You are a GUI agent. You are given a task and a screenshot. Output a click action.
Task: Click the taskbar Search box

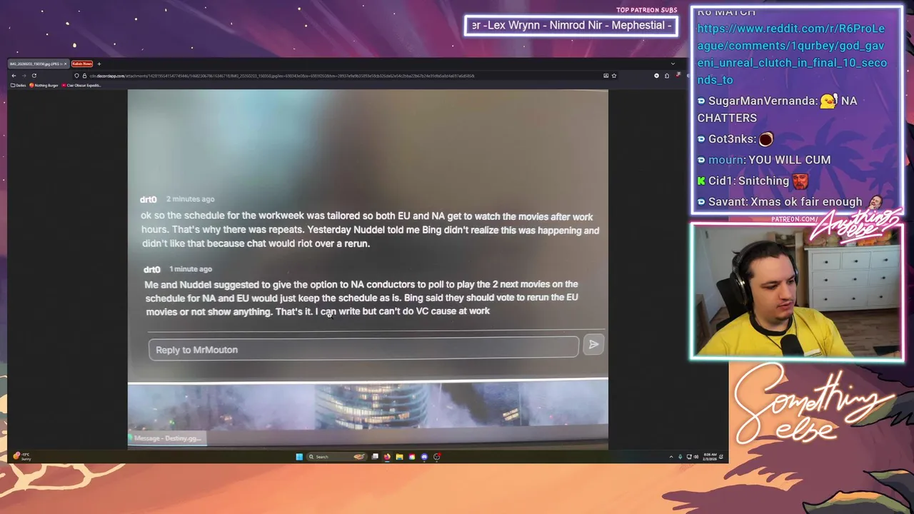tap(336, 457)
